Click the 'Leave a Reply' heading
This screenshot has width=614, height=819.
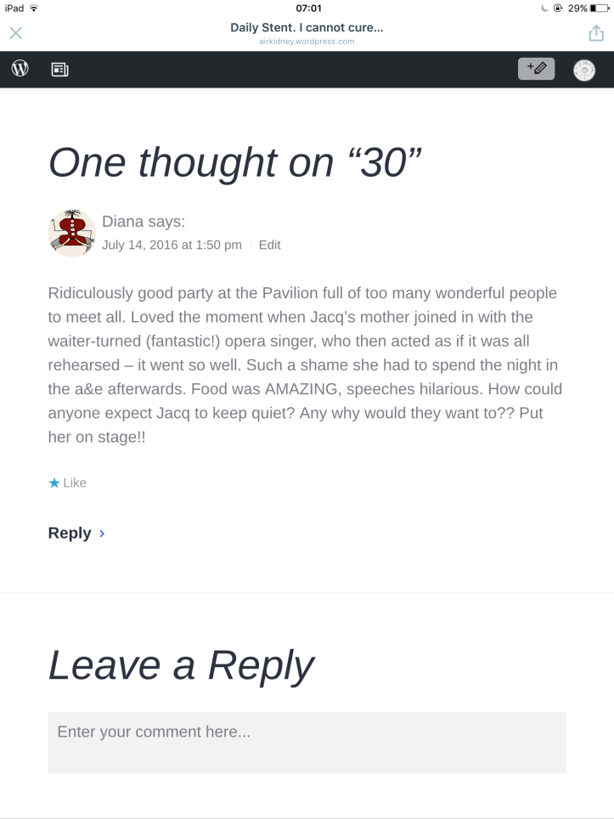pyautogui.click(x=181, y=664)
